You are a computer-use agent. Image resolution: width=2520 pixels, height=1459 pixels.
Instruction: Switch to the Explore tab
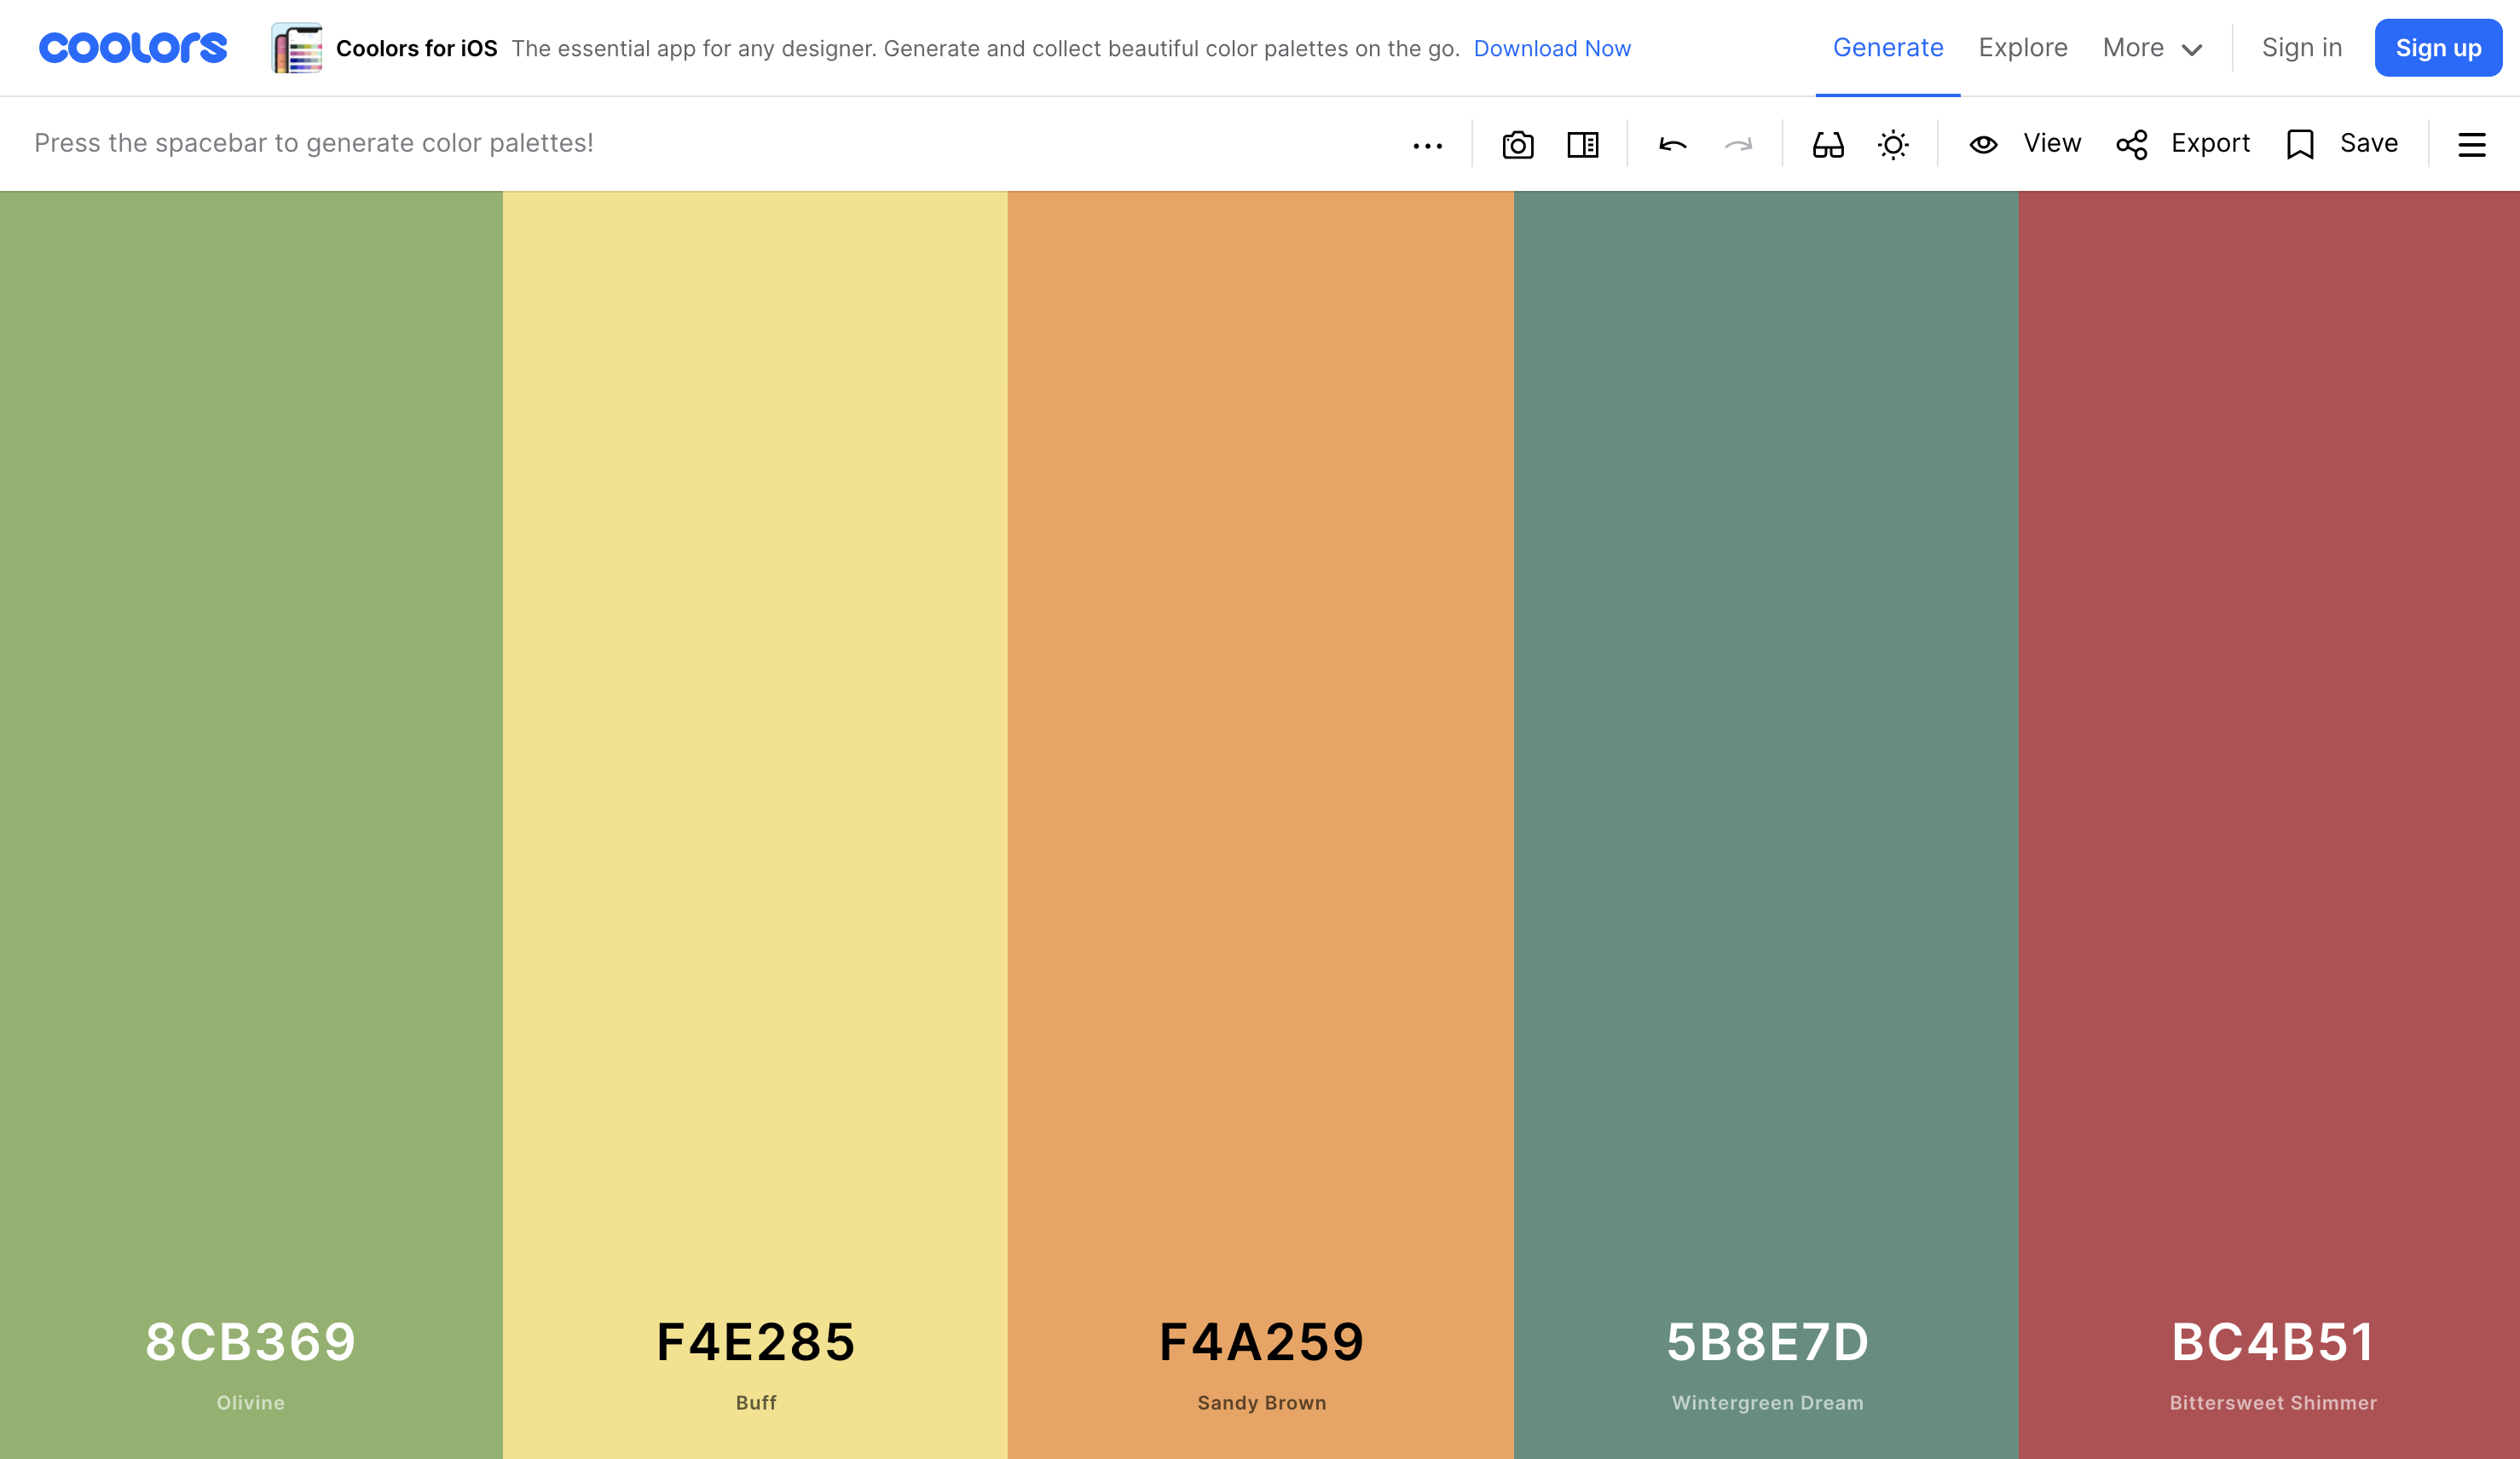tap(2022, 48)
